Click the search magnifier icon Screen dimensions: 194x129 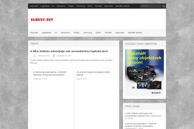tap(164, 6)
